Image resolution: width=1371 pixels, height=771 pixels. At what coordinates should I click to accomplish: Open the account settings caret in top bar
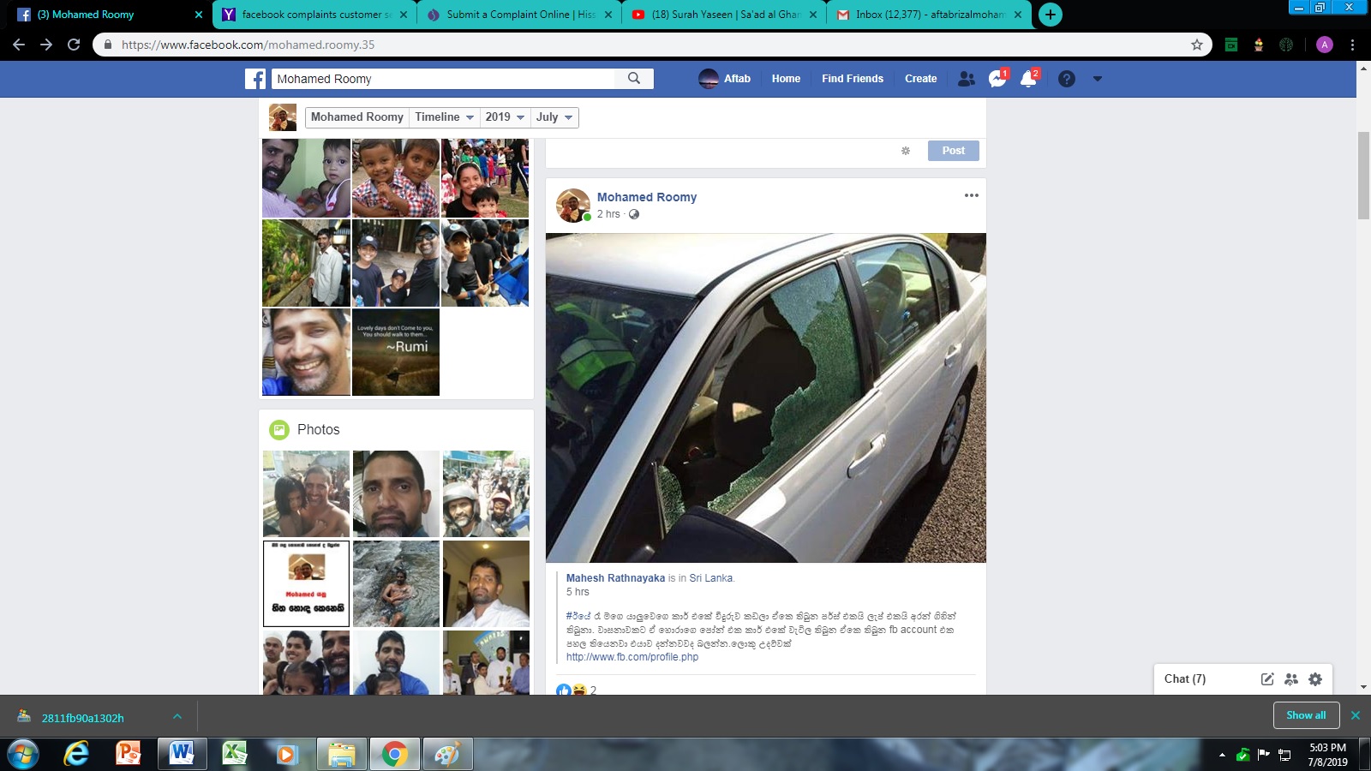(x=1098, y=78)
